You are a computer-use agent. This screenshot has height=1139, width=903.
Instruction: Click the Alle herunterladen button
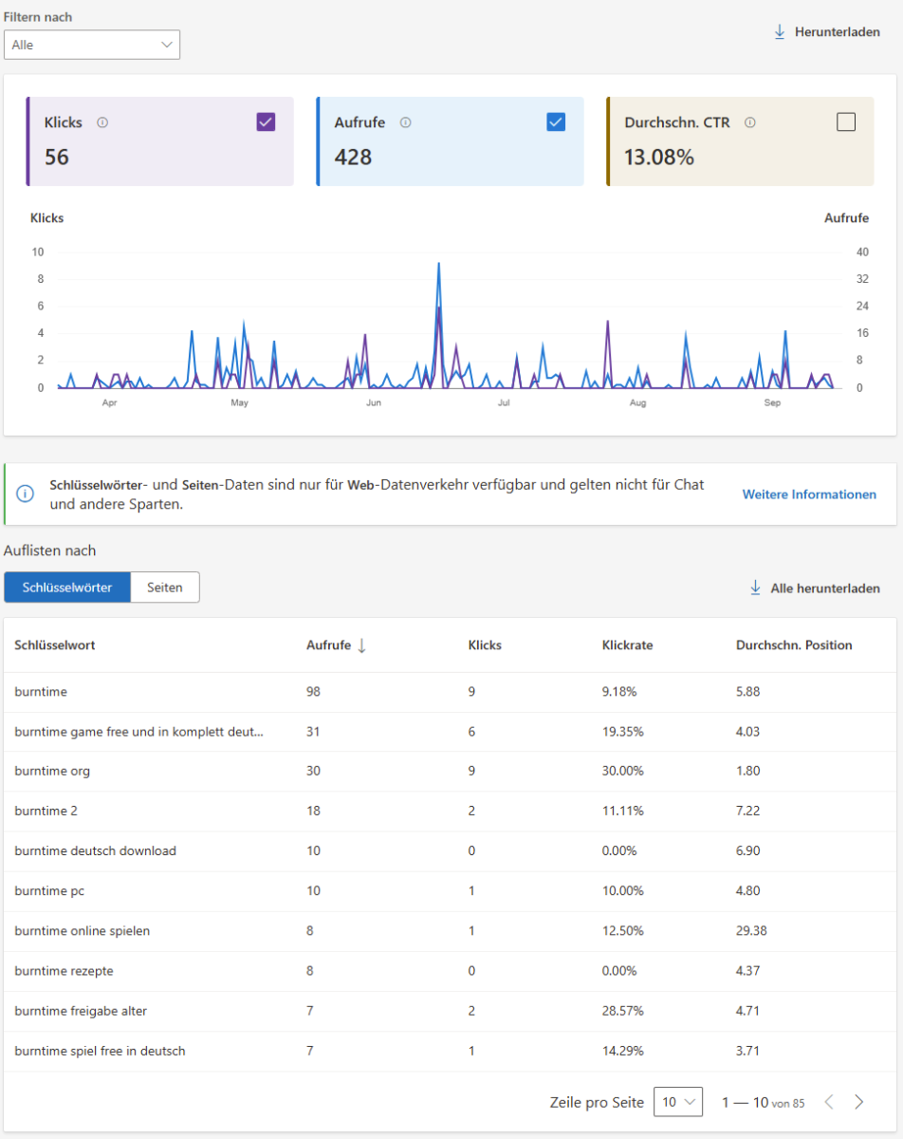pos(824,588)
